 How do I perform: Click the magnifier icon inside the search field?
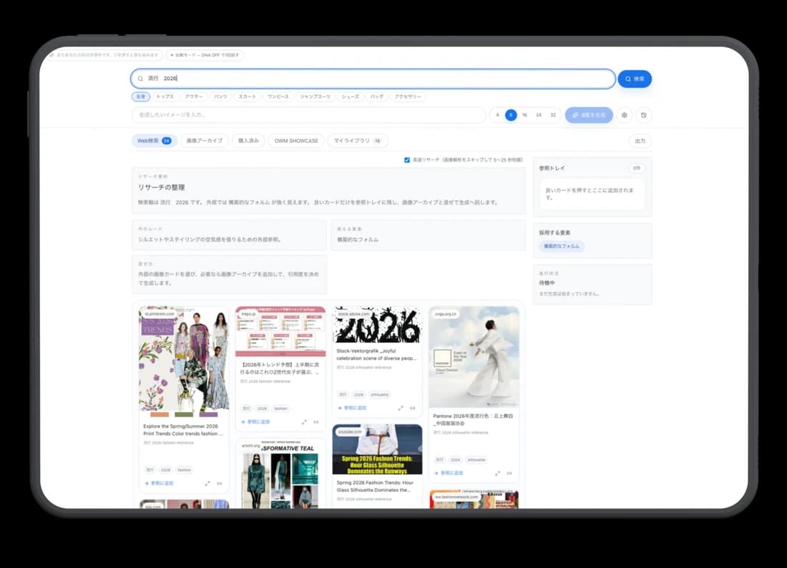click(140, 79)
